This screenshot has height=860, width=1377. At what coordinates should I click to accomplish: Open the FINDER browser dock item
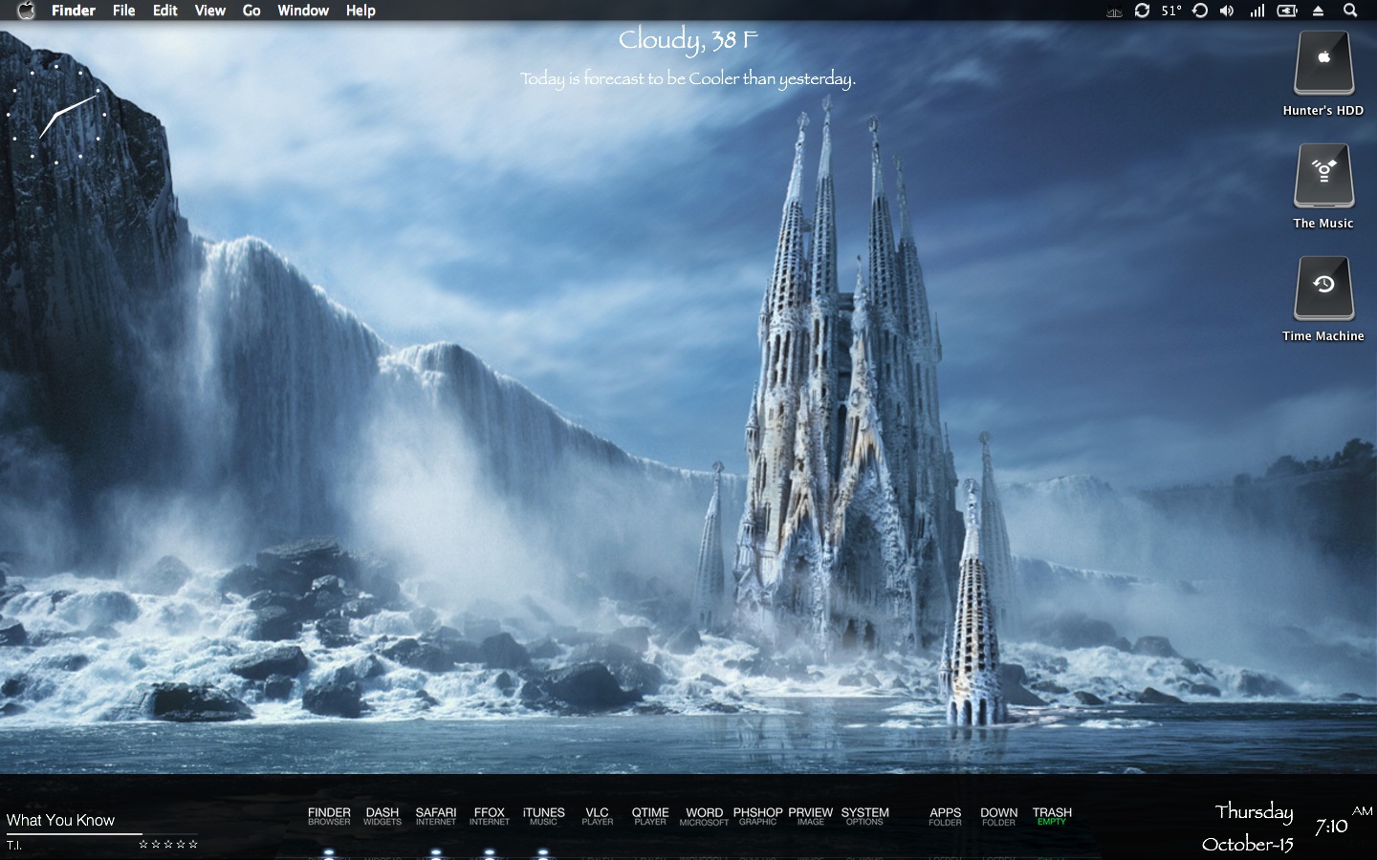click(329, 816)
